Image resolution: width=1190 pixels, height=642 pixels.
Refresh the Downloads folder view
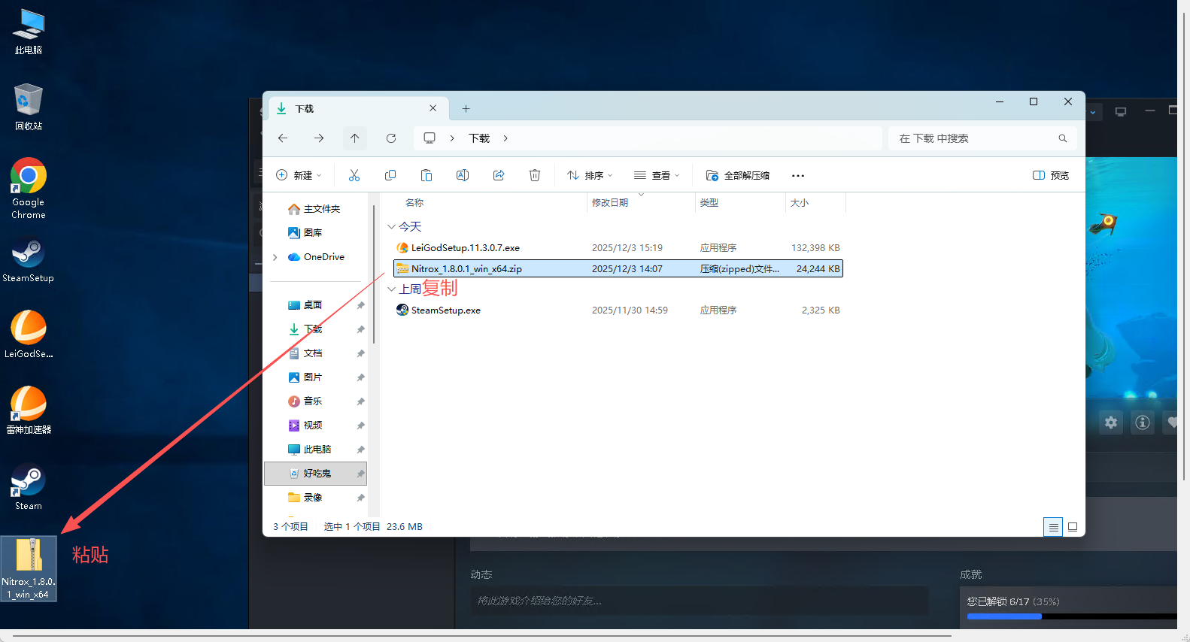pyautogui.click(x=391, y=138)
